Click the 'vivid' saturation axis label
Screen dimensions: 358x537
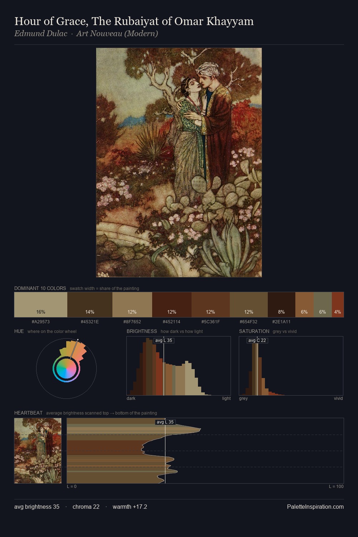point(338,398)
